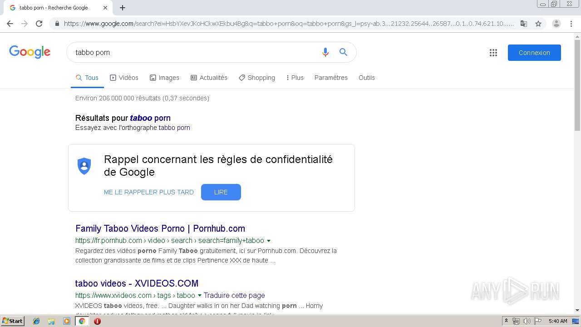The image size is (581, 327).
Task: Click the voice search microphone icon
Action: click(x=325, y=52)
